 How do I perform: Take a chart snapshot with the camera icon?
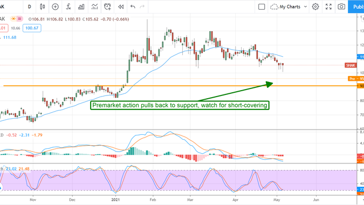click(x=341, y=6)
